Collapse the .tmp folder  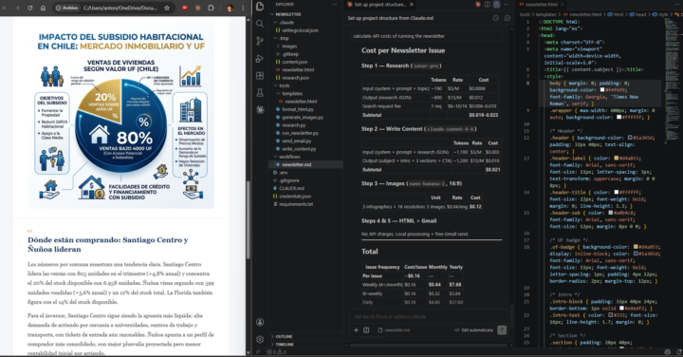284,38
